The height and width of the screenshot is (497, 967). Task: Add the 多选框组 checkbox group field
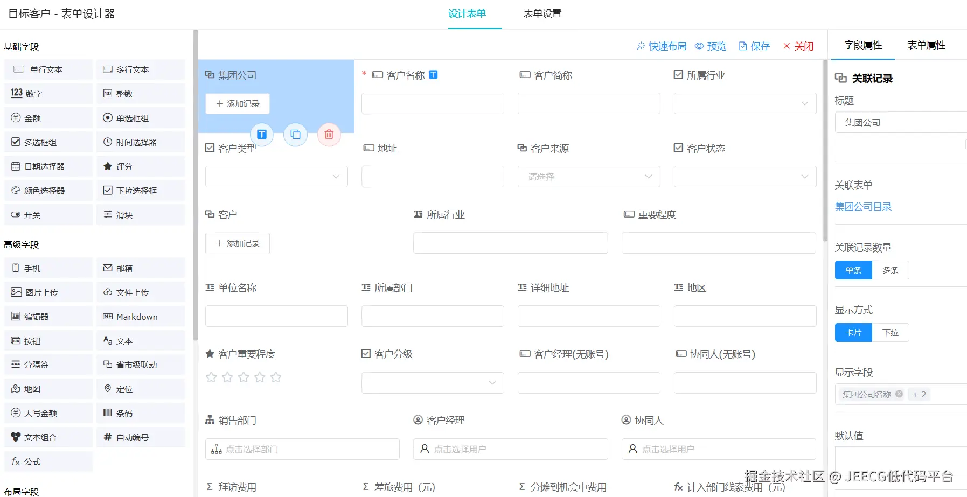pos(48,142)
